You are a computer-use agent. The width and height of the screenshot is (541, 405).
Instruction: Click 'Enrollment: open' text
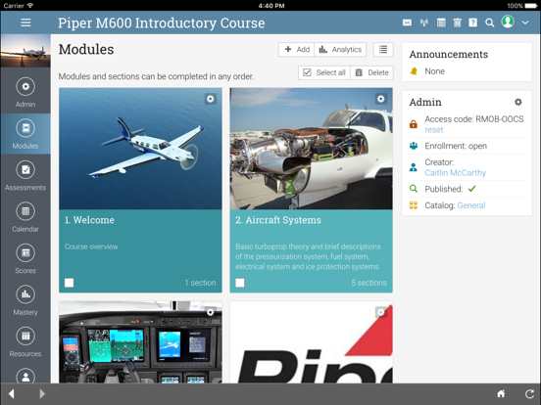point(456,146)
